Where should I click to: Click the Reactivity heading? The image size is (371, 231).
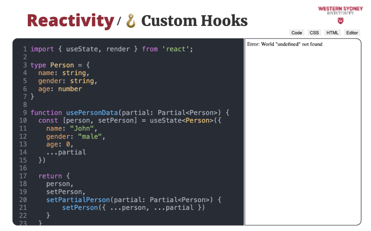coord(70,21)
